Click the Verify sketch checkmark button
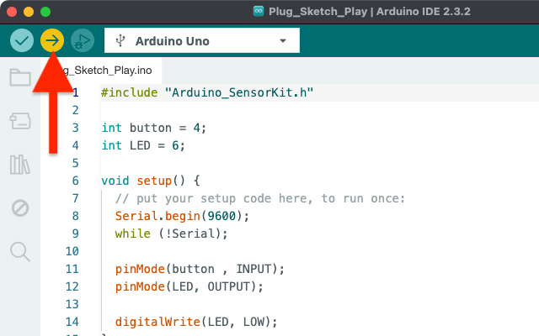 point(22,40)
